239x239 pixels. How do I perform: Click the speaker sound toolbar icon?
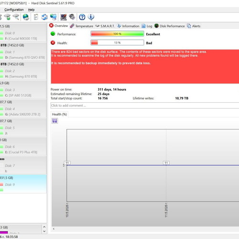point(72,17)
